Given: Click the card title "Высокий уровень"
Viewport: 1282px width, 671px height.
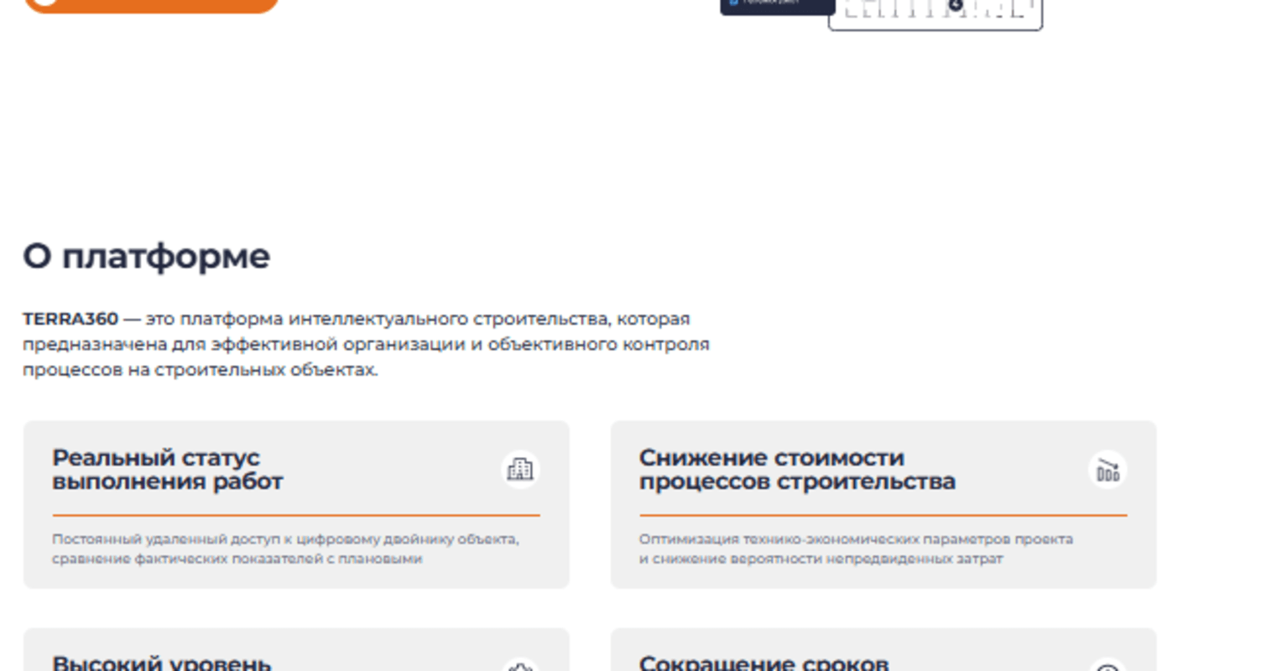Looking at the screenshot, I should (x=162, y=663).
